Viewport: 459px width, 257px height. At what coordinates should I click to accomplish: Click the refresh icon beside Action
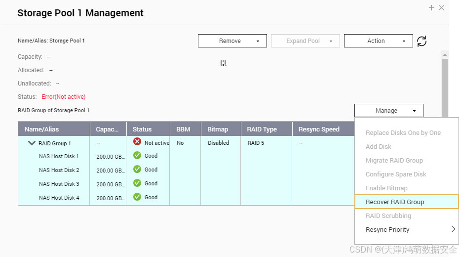421,41
